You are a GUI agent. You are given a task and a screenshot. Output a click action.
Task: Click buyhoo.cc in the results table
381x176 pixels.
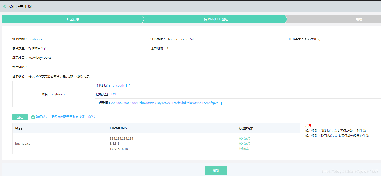click(x=23, y=144)
